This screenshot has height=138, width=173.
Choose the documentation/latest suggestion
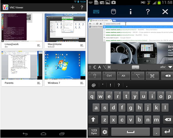coord(138,40)
